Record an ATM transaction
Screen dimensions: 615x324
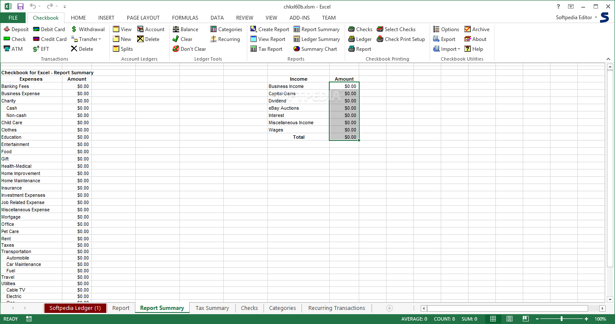pyautogui.click(x=13, y=49)
